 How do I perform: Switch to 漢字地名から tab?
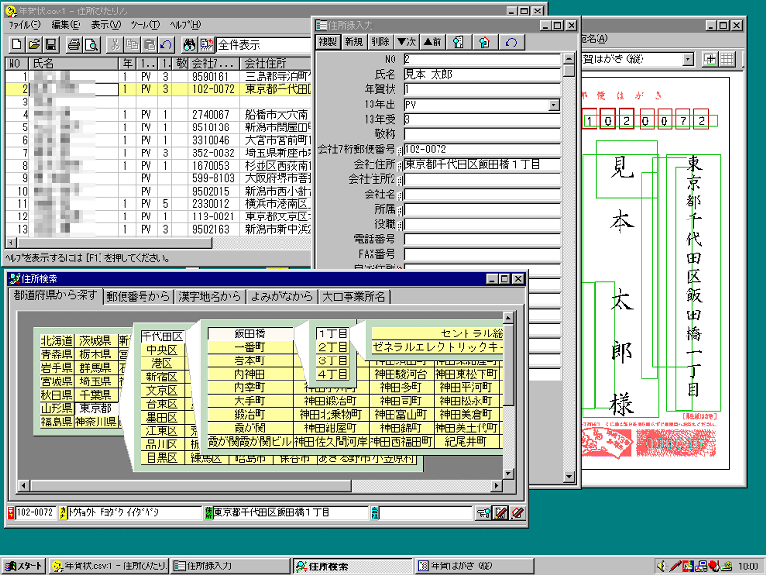(x=210, y=297)
